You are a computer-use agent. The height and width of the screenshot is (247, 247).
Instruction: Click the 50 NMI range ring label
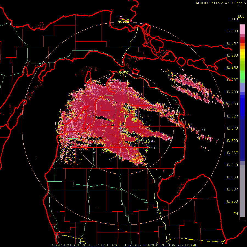coord(123,73)
